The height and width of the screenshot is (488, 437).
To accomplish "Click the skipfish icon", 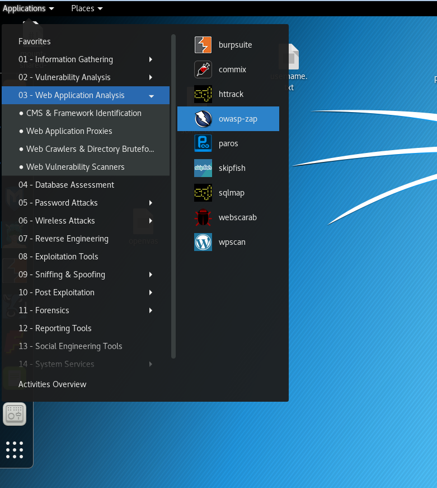I will coord(203,168).
